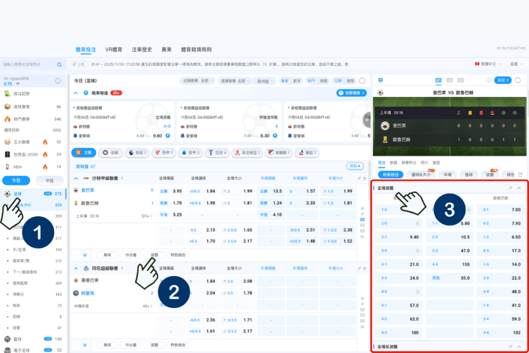
Task: Click the league search input field
Action: point(28,65)
